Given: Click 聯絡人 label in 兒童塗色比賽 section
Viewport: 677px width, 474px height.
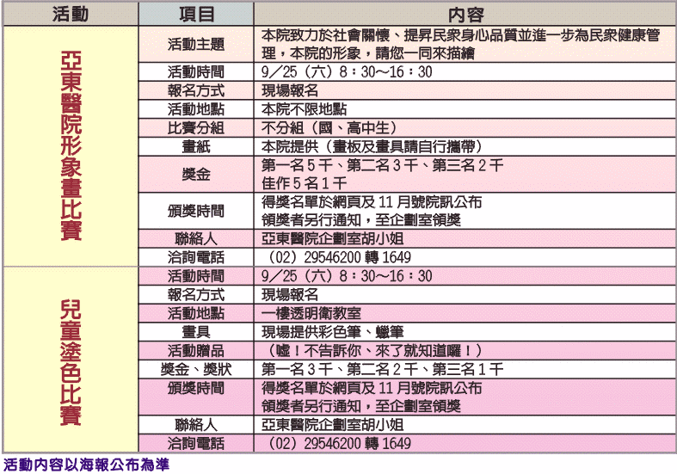Looking at the screenshot, I should click(x=196, y=425).
